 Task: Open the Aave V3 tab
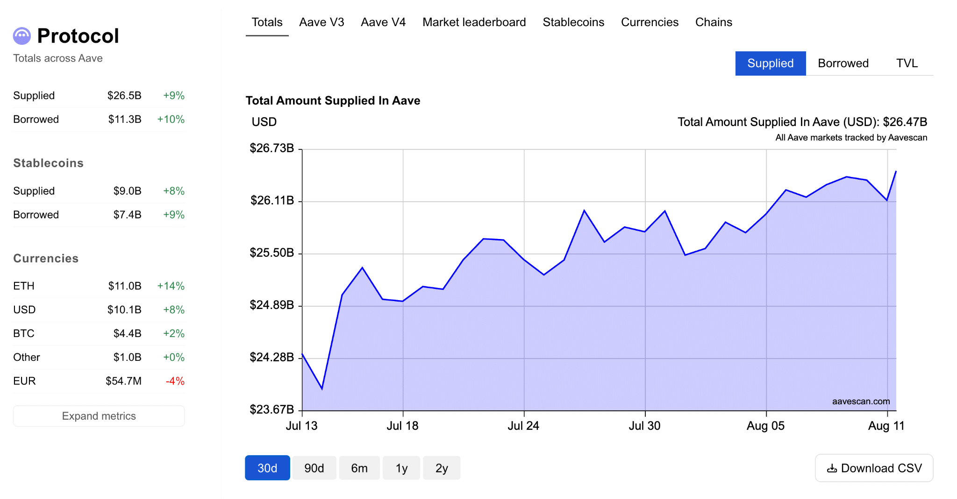point(321,22)
